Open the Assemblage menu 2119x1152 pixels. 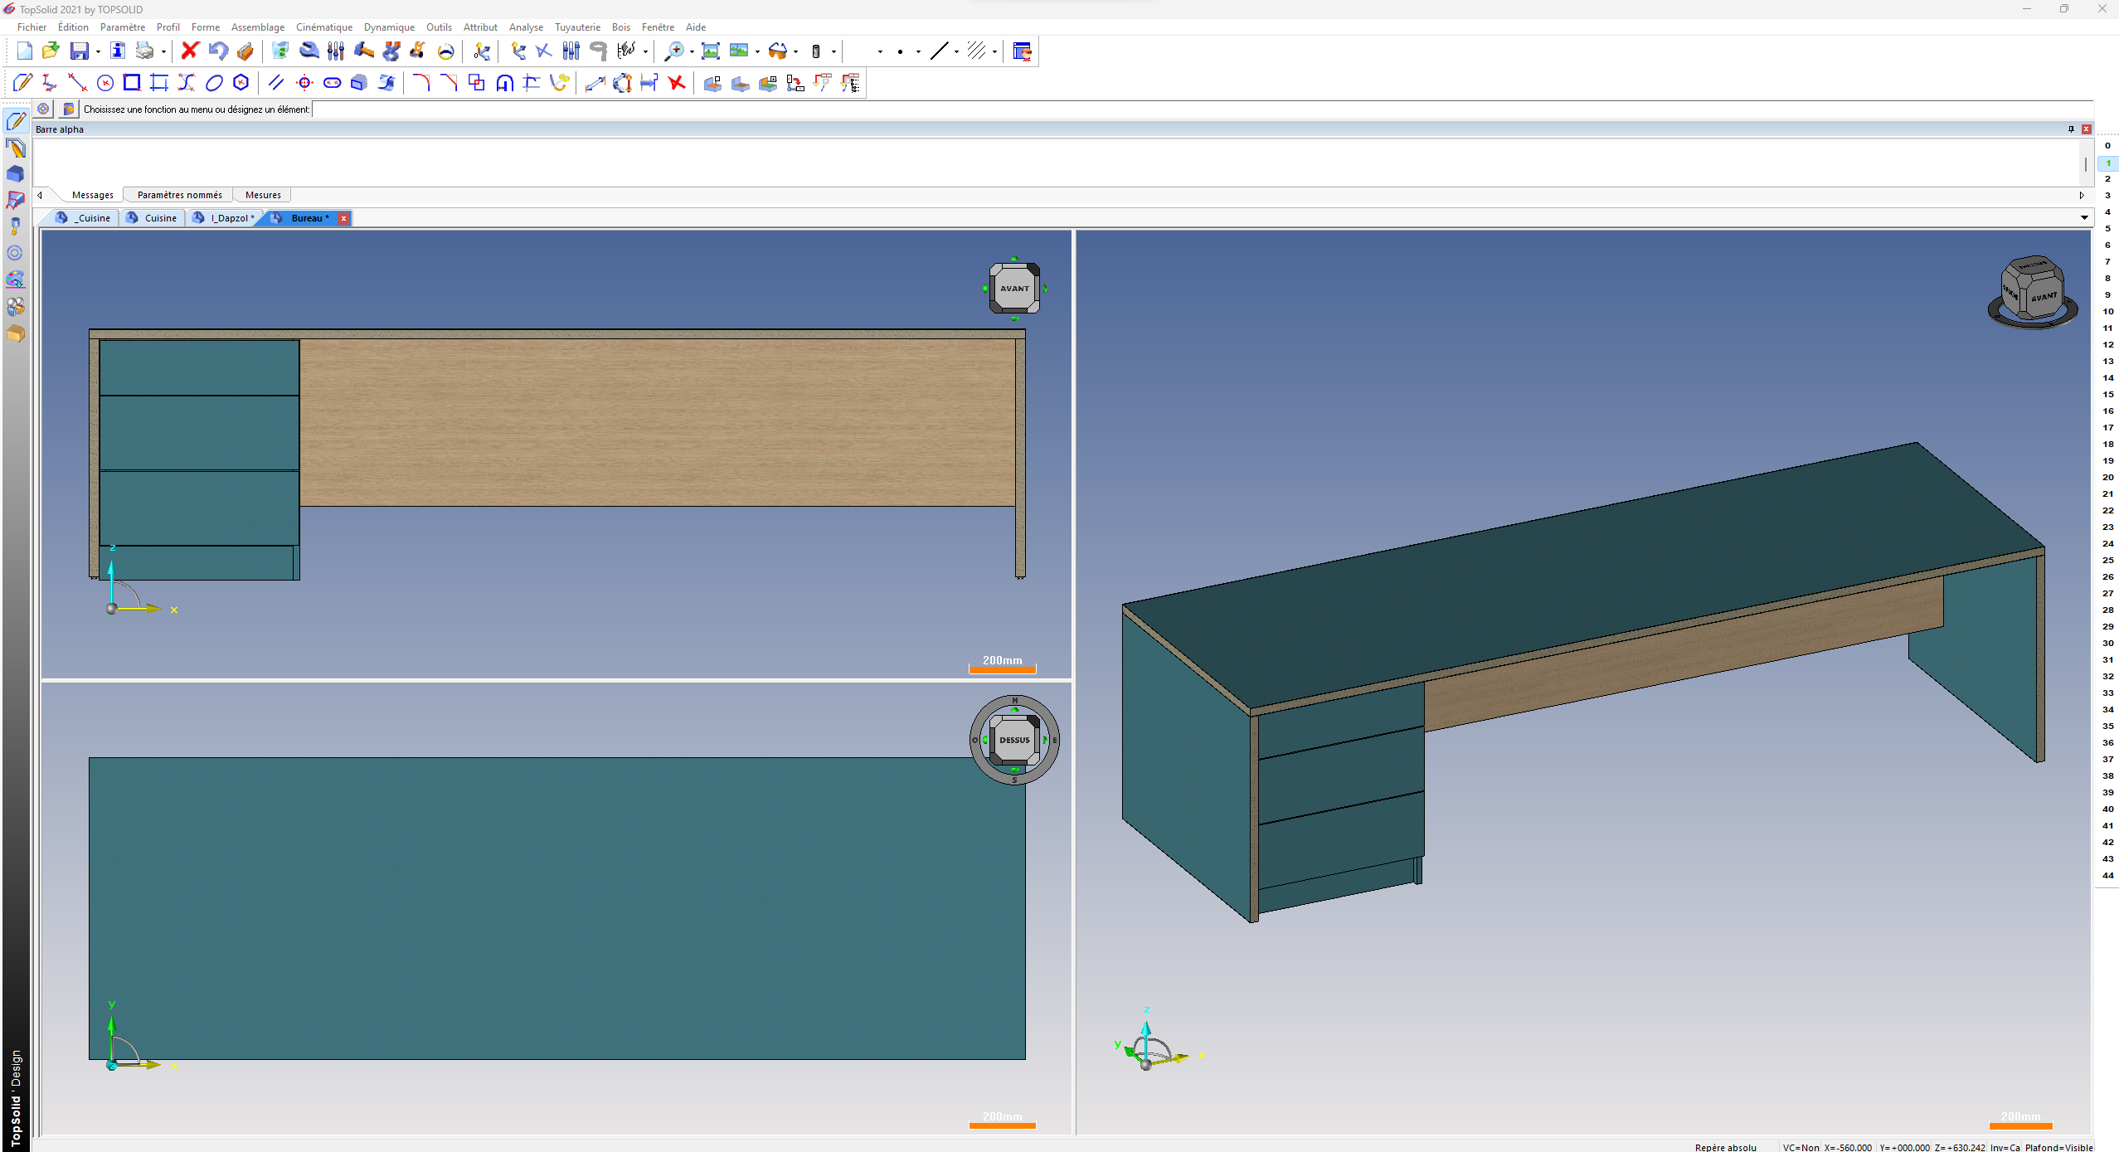point(258,27)
